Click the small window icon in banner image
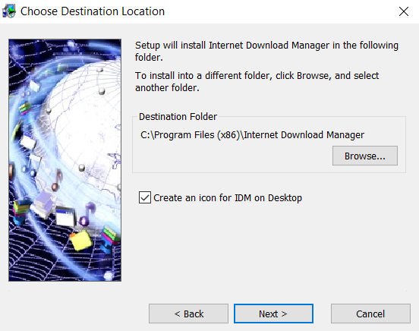Screen dimensions: 419x331 (x=65, y=216)
